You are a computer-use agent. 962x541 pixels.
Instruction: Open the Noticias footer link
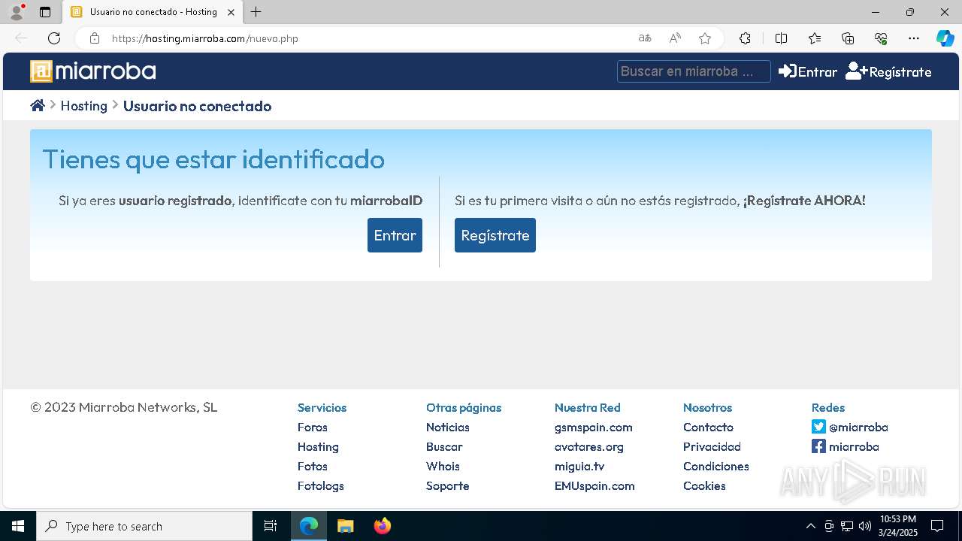tap(448, 427)
